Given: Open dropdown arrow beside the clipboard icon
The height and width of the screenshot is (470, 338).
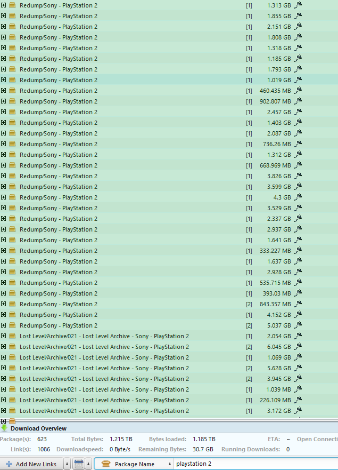Looking at the screenshot, I should [88, 464].
